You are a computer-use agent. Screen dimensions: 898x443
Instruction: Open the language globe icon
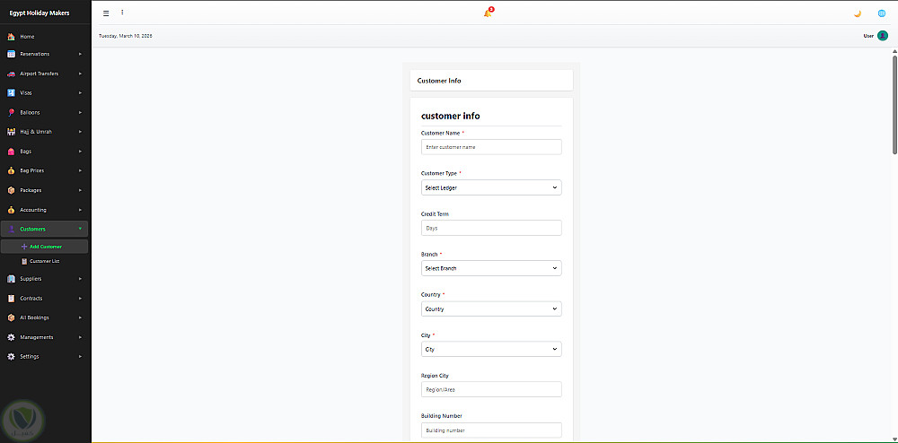[882, 13]
